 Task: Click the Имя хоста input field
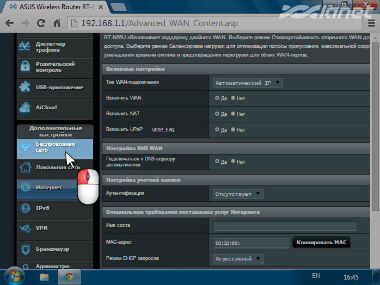285,226
